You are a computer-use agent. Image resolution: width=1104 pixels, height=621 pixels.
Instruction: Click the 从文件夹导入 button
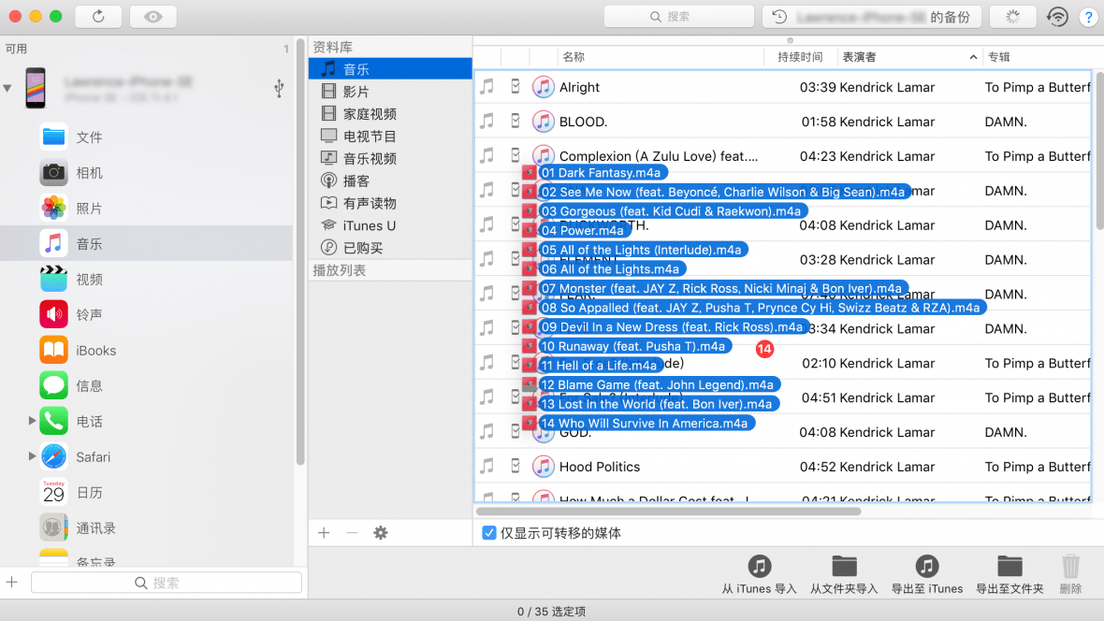tap(844, 574)
